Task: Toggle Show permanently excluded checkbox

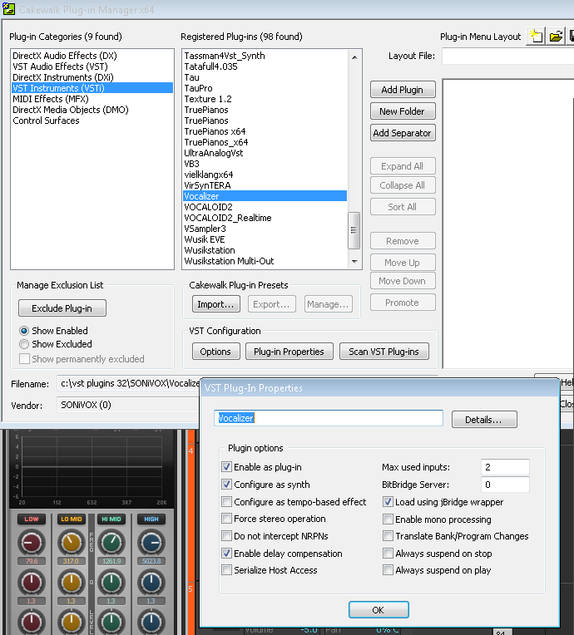Action: [24, 359]
